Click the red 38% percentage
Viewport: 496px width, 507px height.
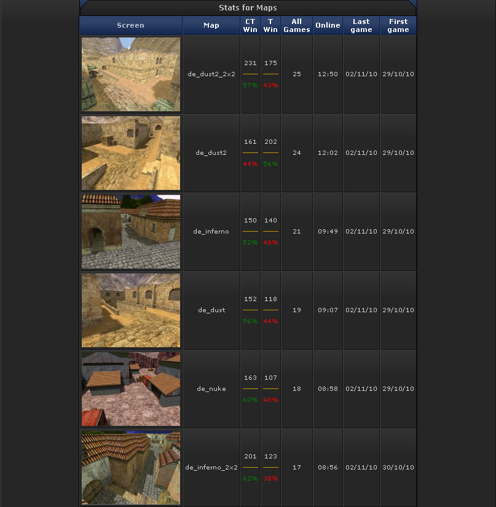(270, 479)
